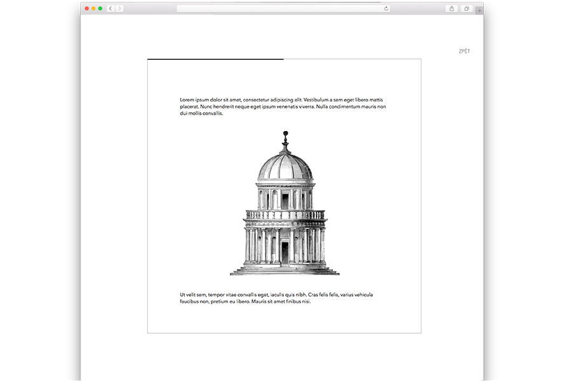The width and height of the screenshot is (573, 382).
Task: Close the window with the red button
Action: [87, 8]
